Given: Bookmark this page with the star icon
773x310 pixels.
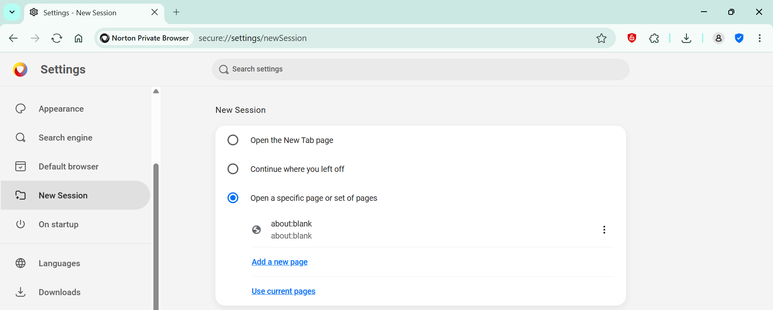Looking at the screenshot, I should pyautogui.click(x=601, y=38).
